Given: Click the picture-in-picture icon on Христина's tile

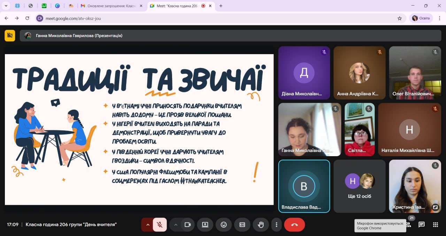Looking at the screenshot, I should point(435,207).
